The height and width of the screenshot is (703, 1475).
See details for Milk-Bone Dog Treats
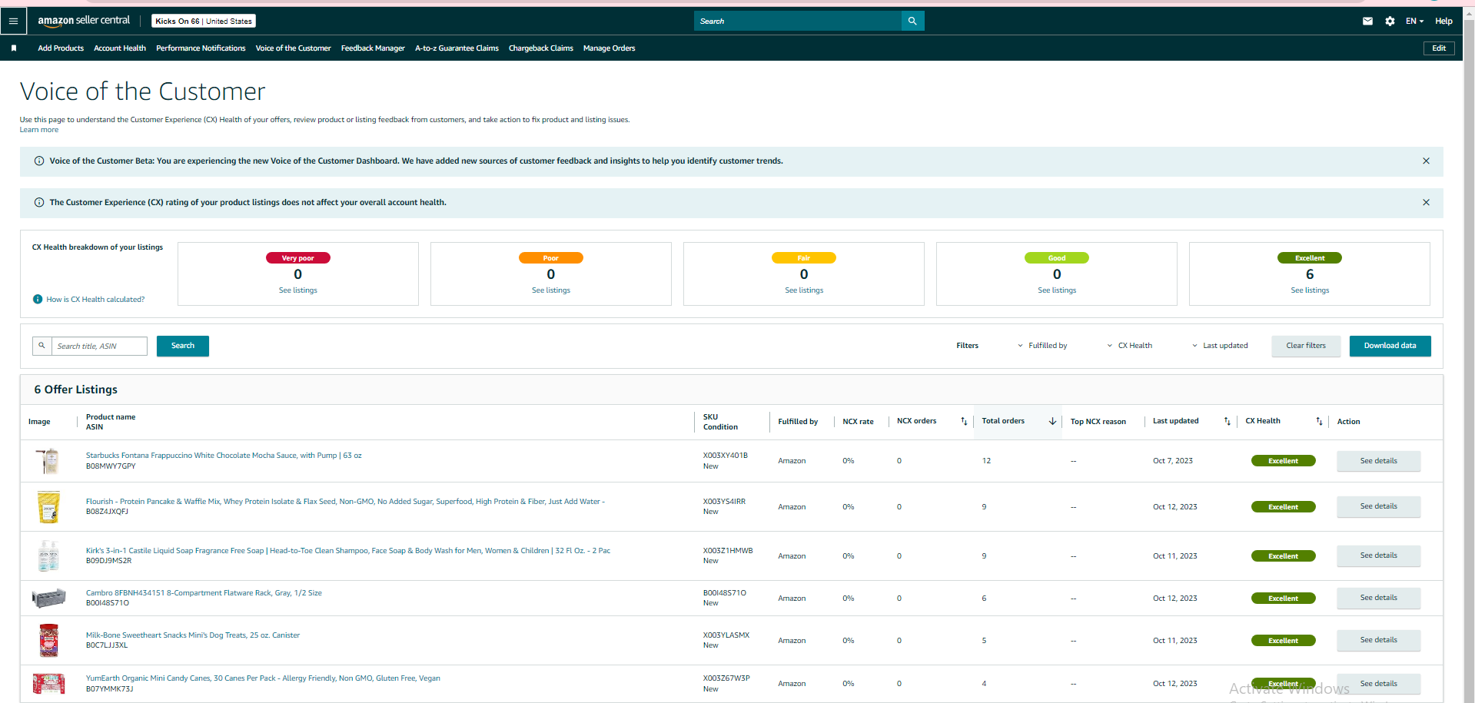point(1379,640)
